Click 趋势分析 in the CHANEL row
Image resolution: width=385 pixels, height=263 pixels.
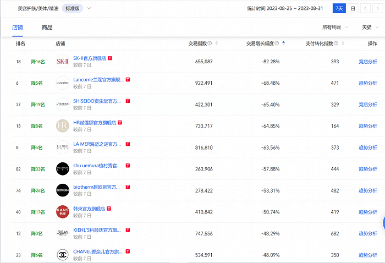coord(368,255)
